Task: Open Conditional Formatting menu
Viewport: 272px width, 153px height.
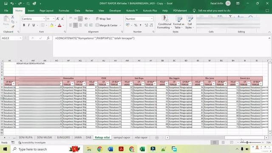Action: click(x=164, y=22)
